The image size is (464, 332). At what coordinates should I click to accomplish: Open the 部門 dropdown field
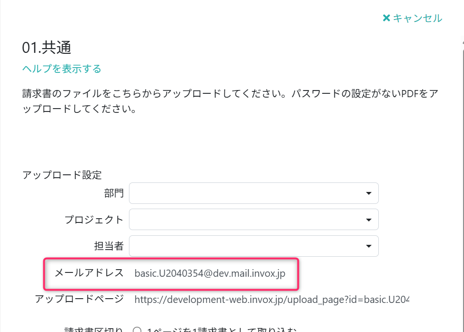click(x=247, y=193)
